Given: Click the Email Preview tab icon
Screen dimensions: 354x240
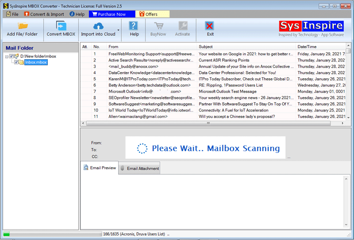Looking at the screenshot, I should [x=86, y=168].
